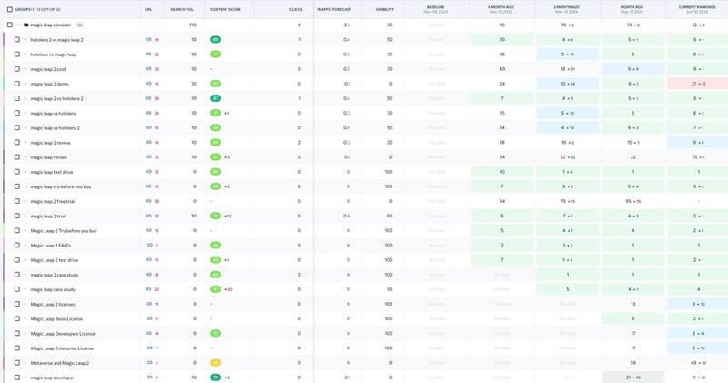Expand the magic leap vs hololens 2 row

[25, 127]
